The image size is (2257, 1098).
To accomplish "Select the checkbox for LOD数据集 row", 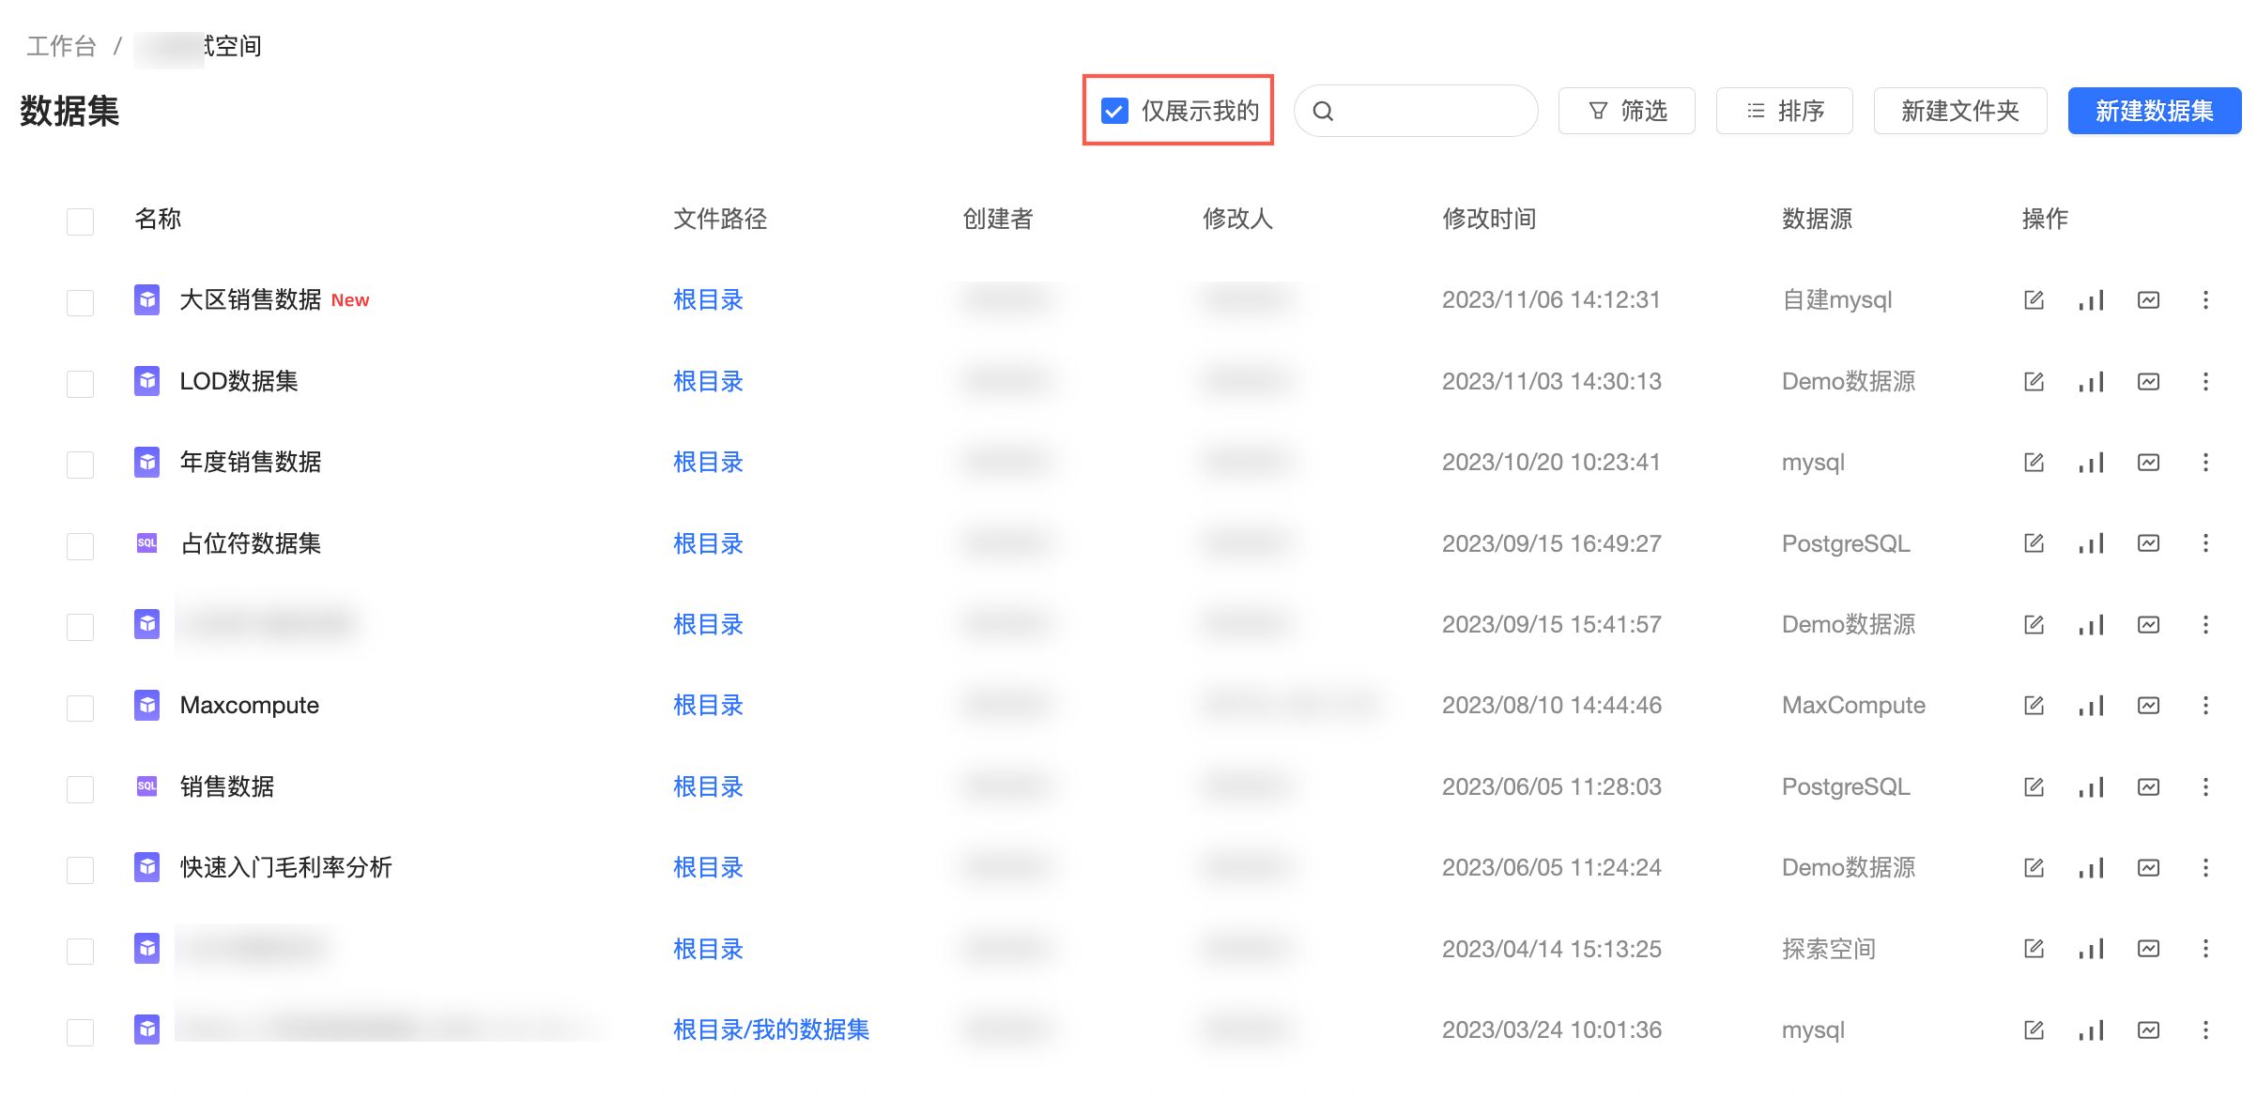I will click(80, 384).
